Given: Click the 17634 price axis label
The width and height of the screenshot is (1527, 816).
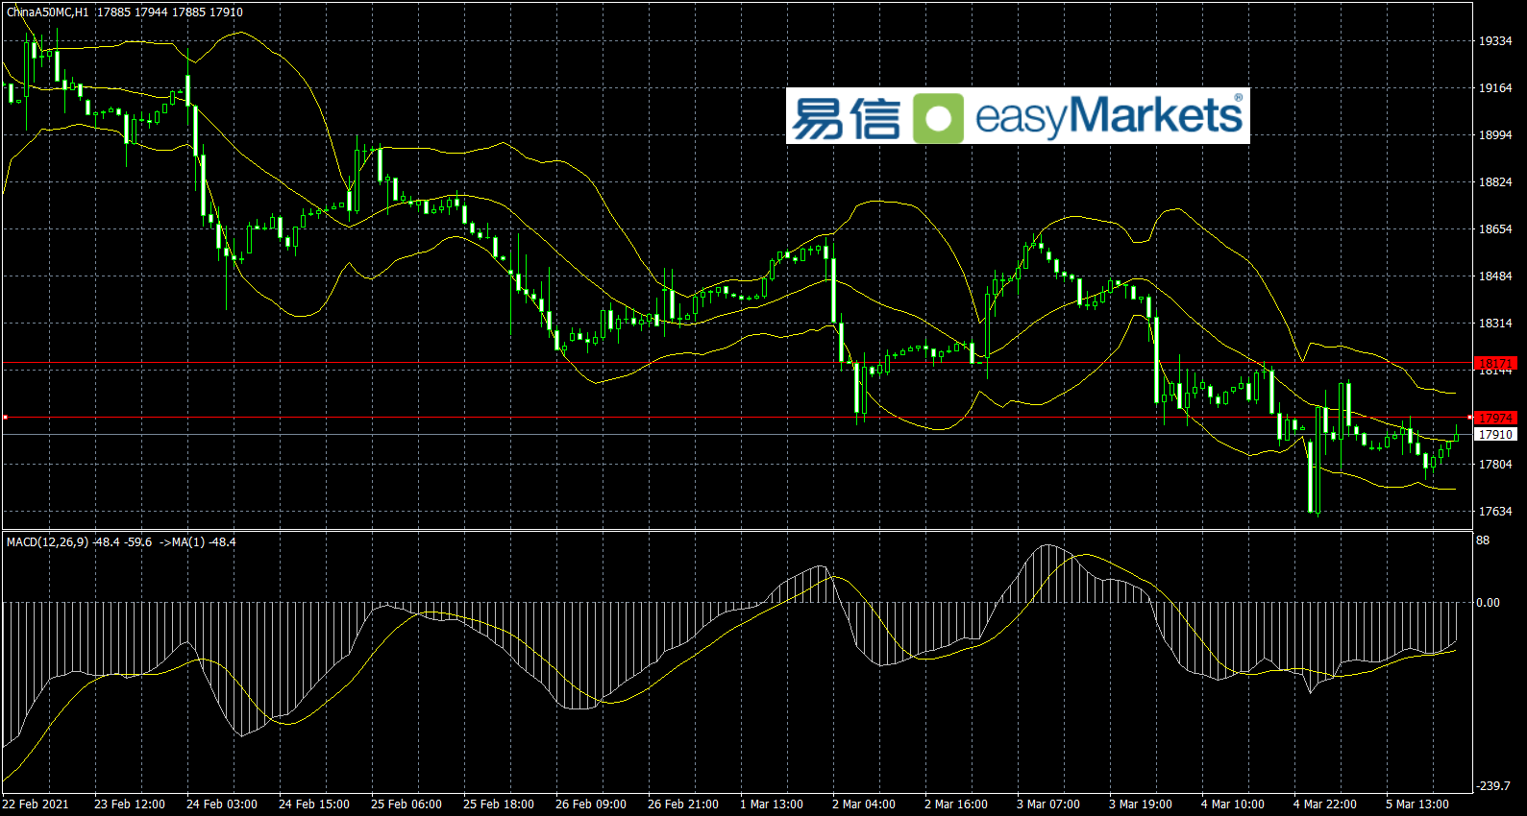Looking at the screenshot, I should click(1495, 512).
